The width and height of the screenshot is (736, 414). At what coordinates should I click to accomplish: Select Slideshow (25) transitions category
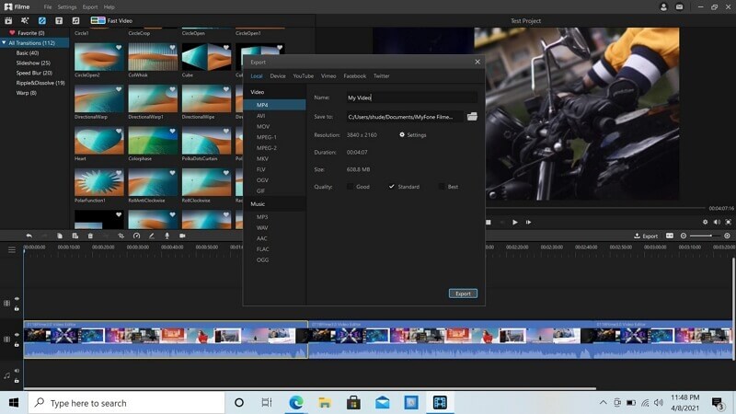33,63
